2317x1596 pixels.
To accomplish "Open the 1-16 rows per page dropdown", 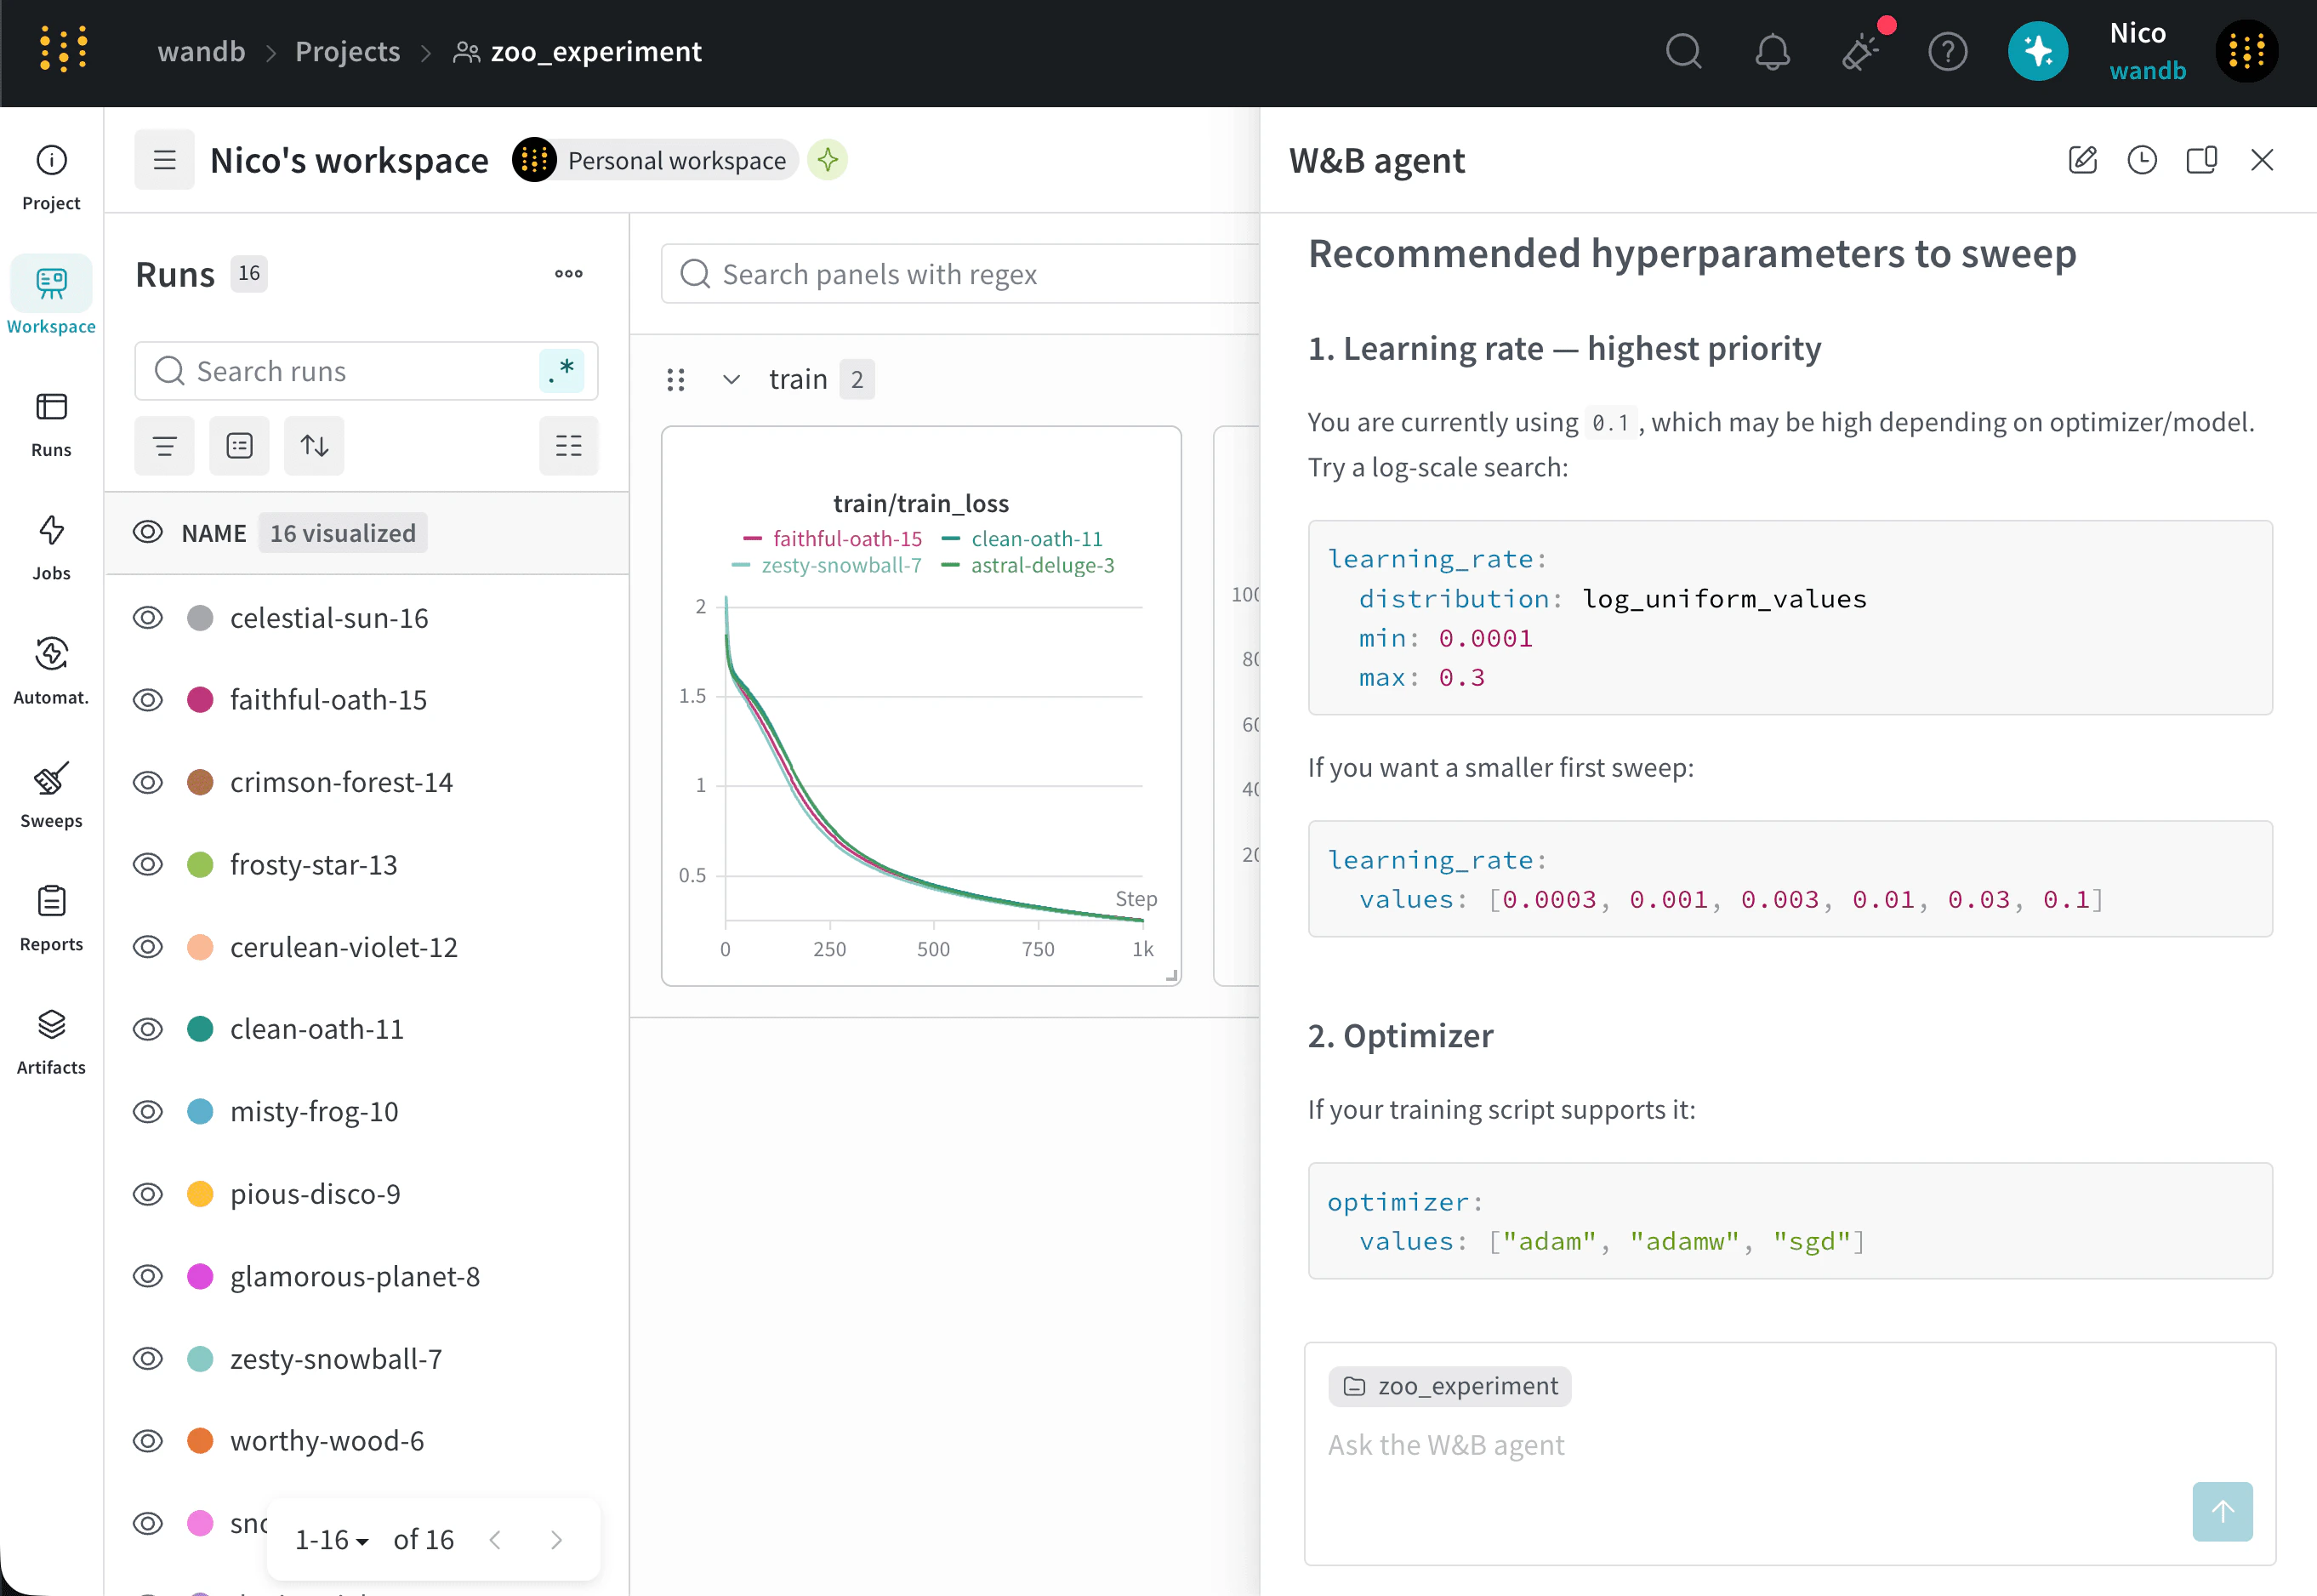I will click(x=332, y=1540).
